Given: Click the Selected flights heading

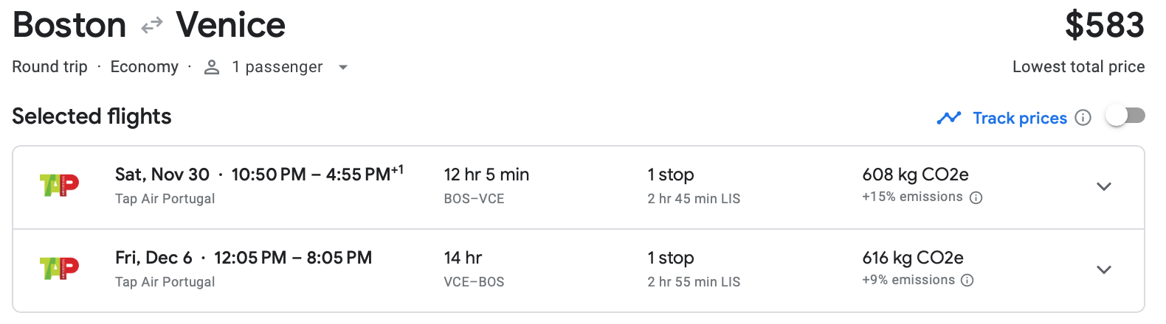Looking at the screenshot, I should [92, 116].
